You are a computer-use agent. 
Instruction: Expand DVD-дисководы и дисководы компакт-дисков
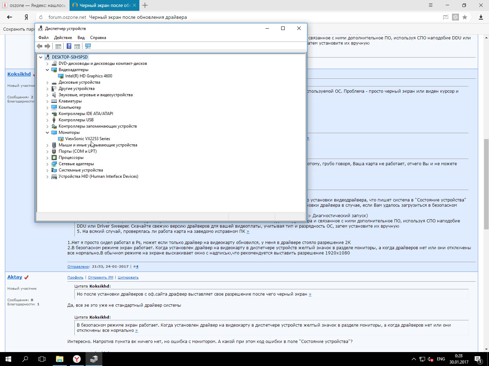click(x=48, y=63)
